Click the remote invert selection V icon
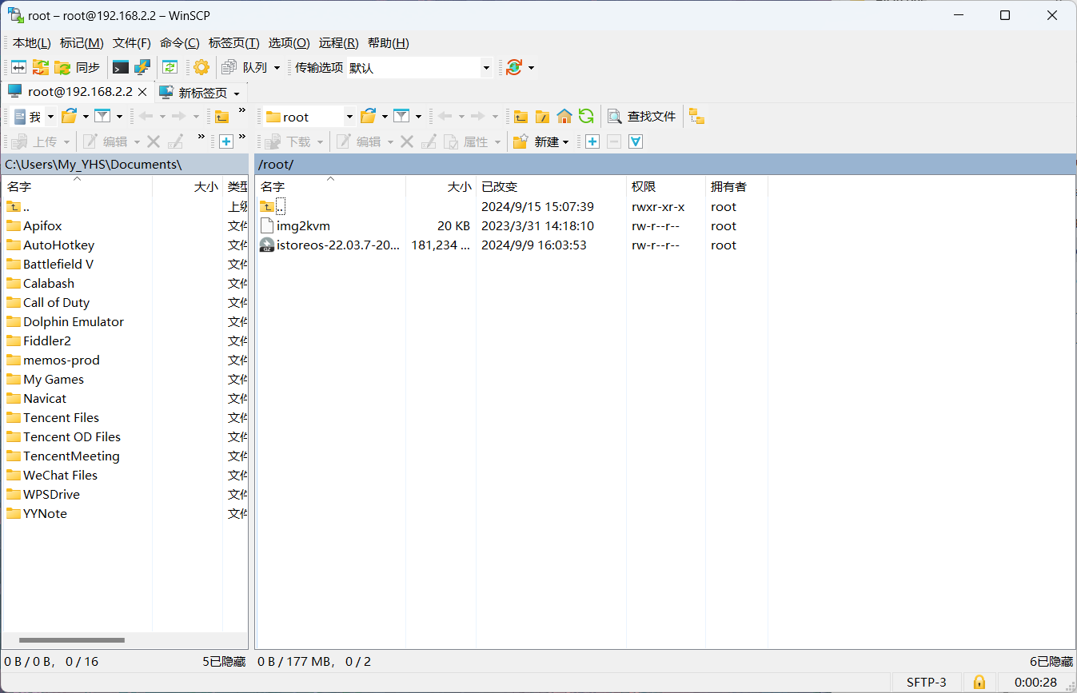Image resolution: width=1077 pixels, height=693 pixels. click(x=636, y=141)
